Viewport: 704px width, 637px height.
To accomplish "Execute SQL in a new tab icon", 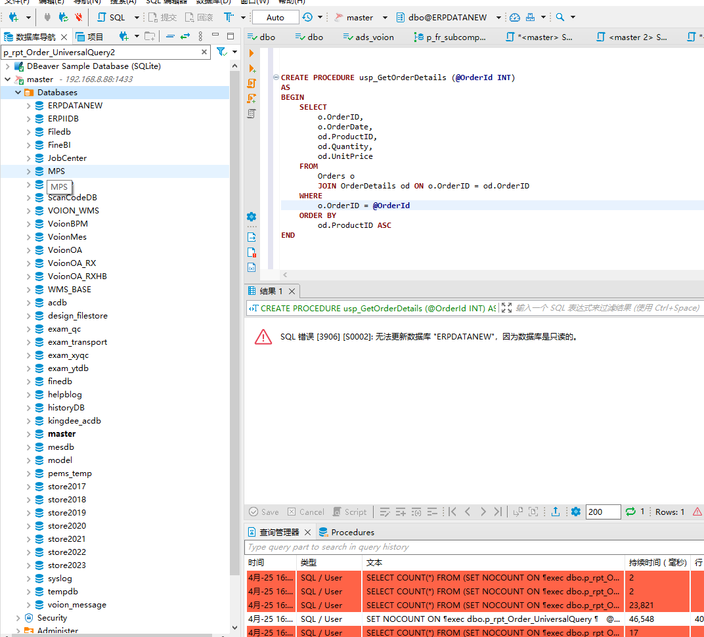I will [x=252, y=68].
